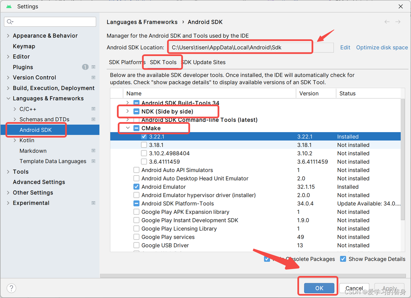The image size is (411, 298).
Task: Toggle Android SDK Platform-Tools checkbox
Action: click(136, 203)
